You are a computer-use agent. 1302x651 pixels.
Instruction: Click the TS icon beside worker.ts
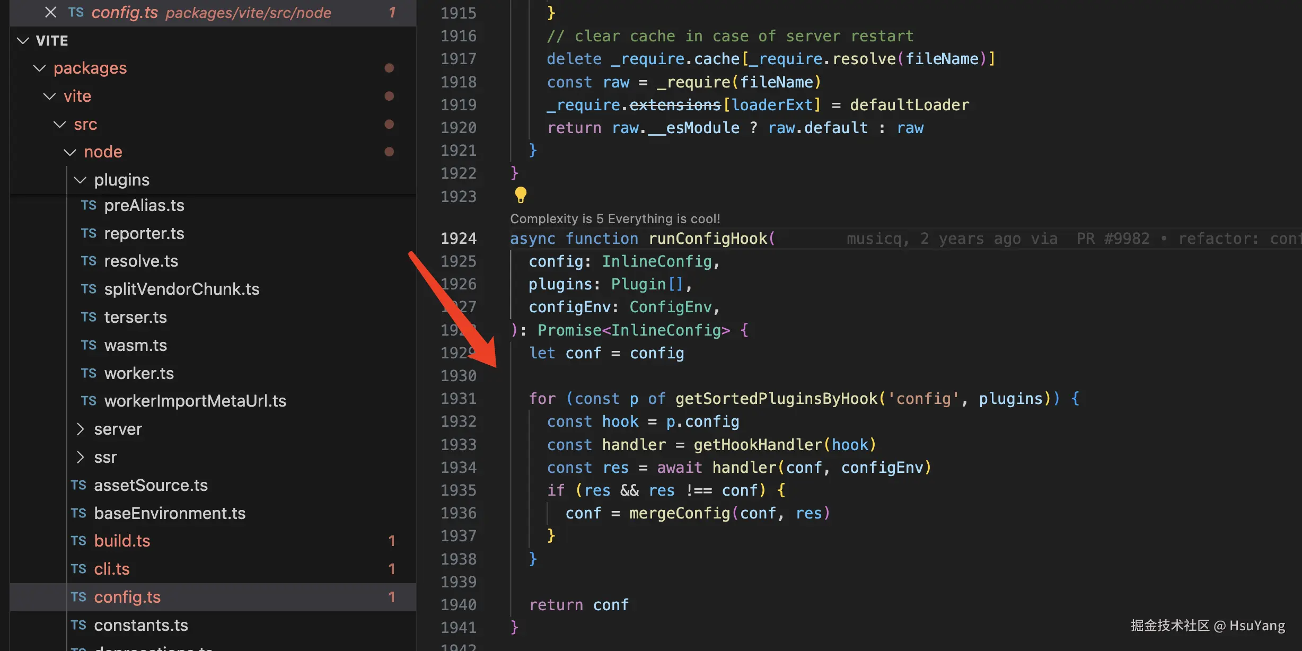coord(89,374)
